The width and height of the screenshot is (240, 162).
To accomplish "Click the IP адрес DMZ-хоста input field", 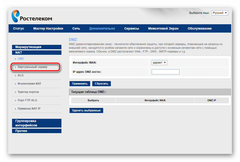I will tap(165, 72).
